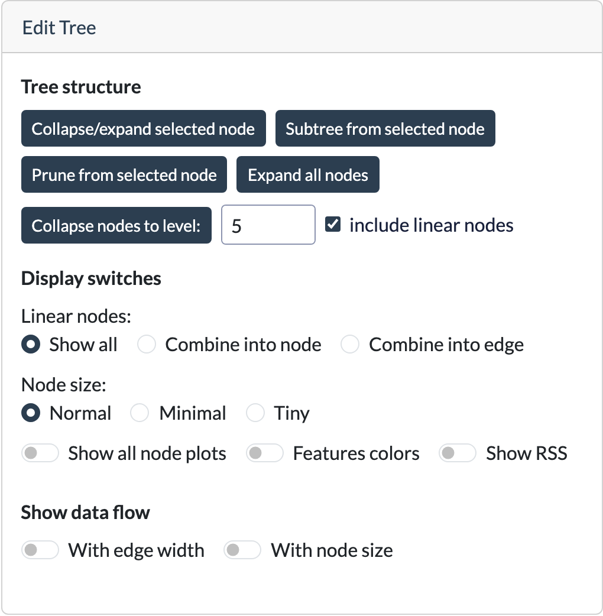Uncheck include linear nodes checkbox
603x616 pixels.
[x=333, y=224]
